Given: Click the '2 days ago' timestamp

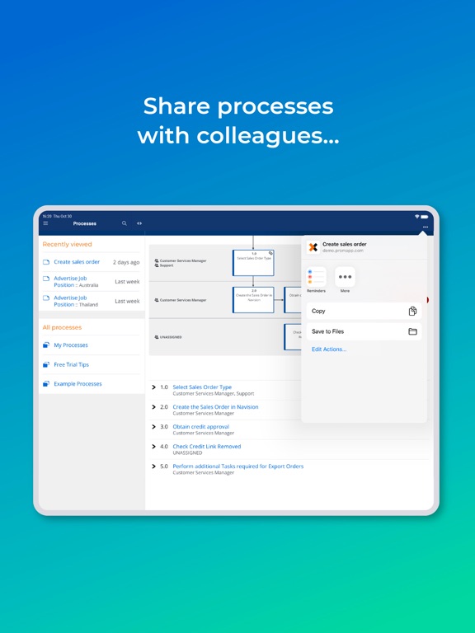Looking at the screenshot, I should coord(126,262).
